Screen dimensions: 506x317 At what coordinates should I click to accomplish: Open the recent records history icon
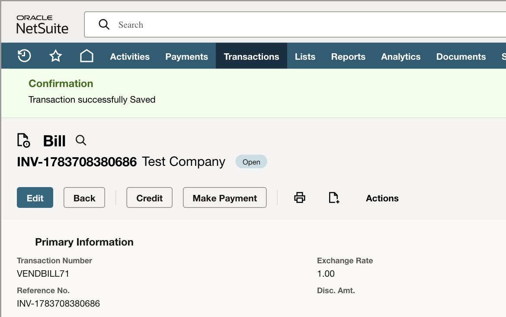click(24, 56)
